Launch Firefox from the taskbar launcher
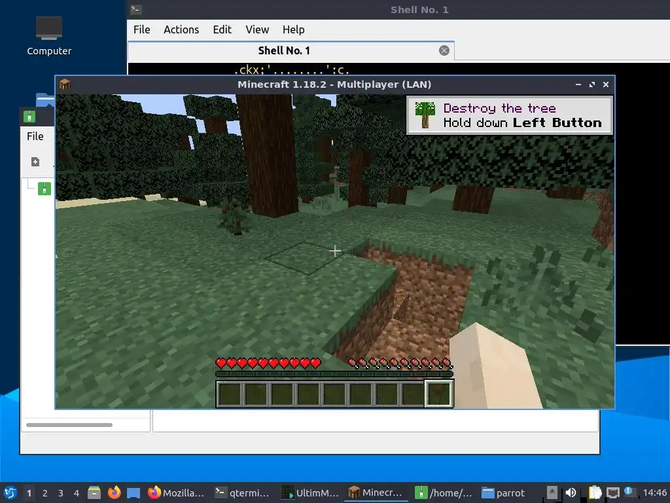 click(114, 493)
